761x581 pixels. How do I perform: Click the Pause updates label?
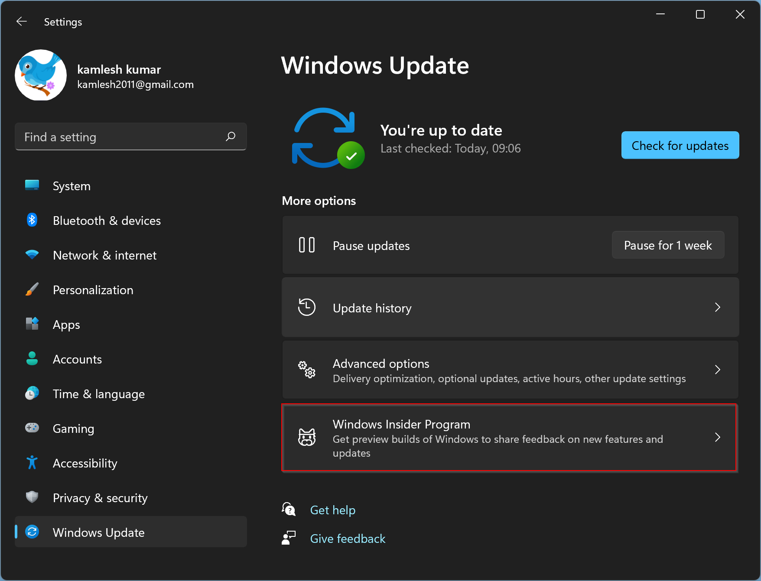coord(371,246)
